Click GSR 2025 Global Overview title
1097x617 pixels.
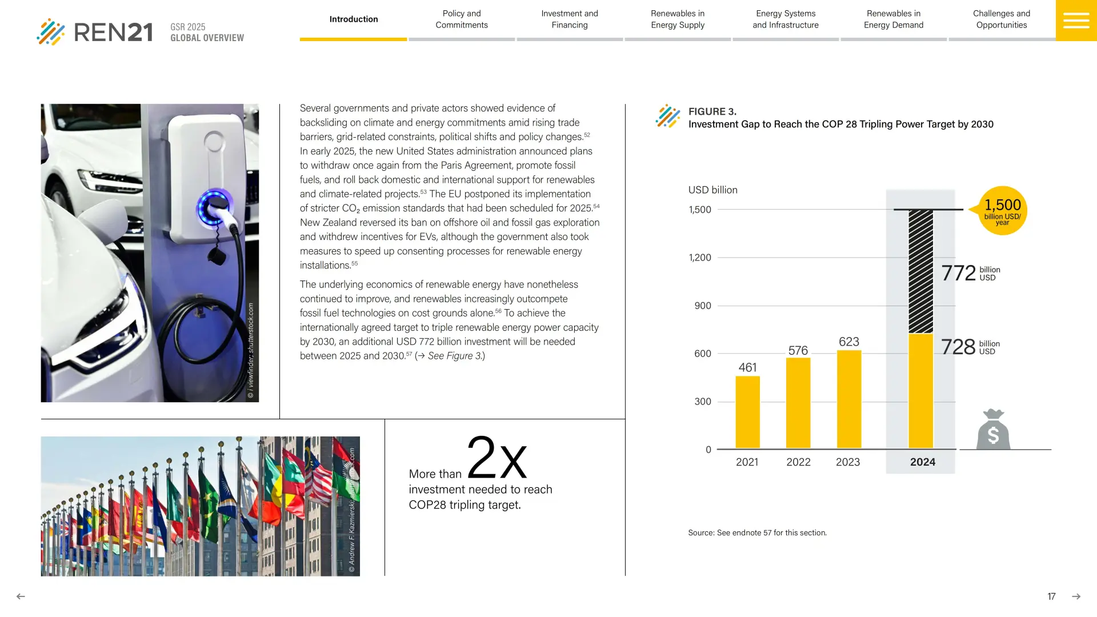[207, 32]
